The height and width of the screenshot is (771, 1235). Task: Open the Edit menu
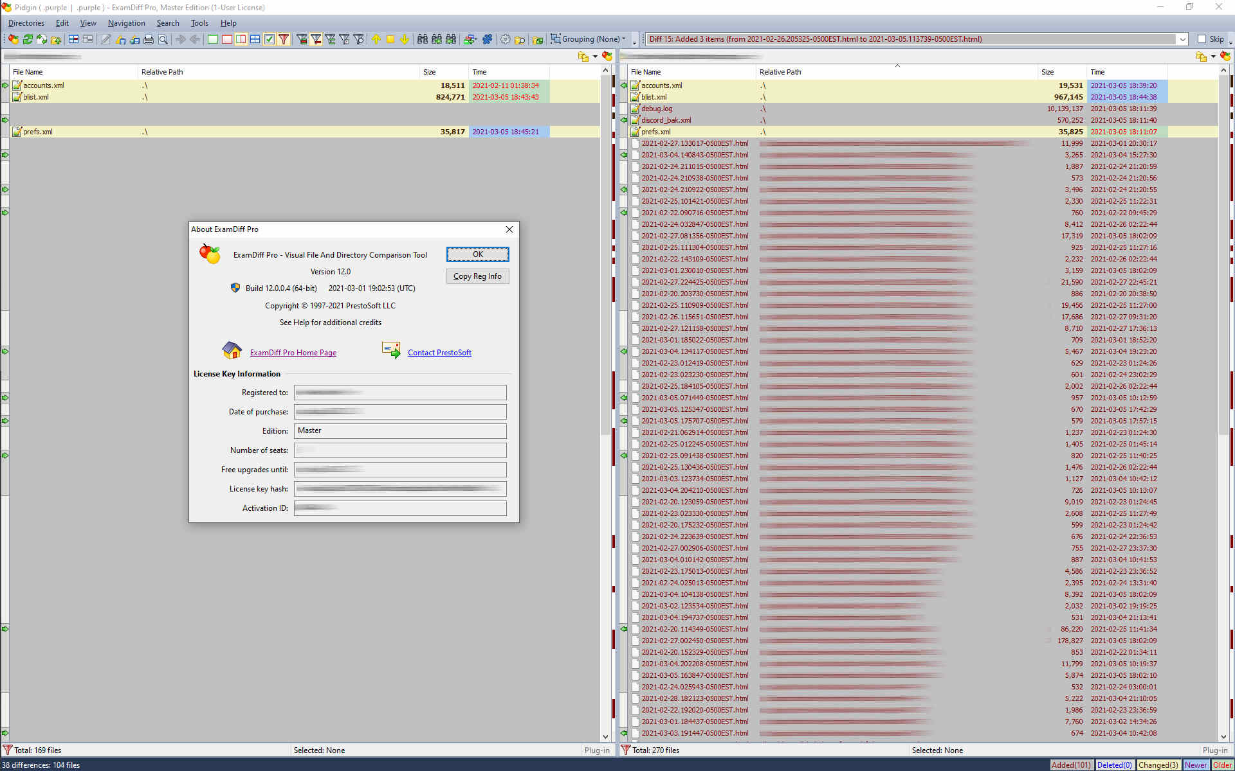tap(62, 23)
